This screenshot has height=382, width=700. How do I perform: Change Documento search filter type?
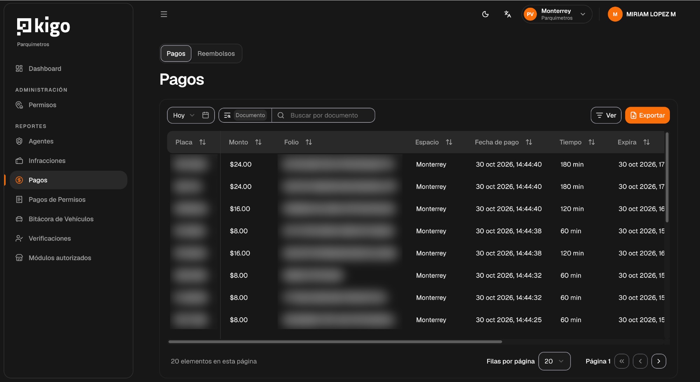point(245,115)
